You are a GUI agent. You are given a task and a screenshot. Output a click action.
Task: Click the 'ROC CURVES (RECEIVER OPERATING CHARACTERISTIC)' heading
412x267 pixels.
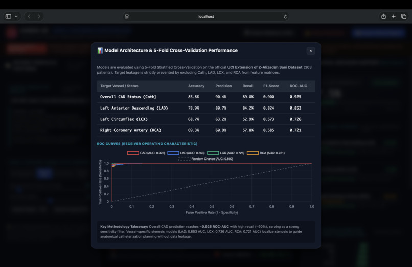(x=147, y=144)
